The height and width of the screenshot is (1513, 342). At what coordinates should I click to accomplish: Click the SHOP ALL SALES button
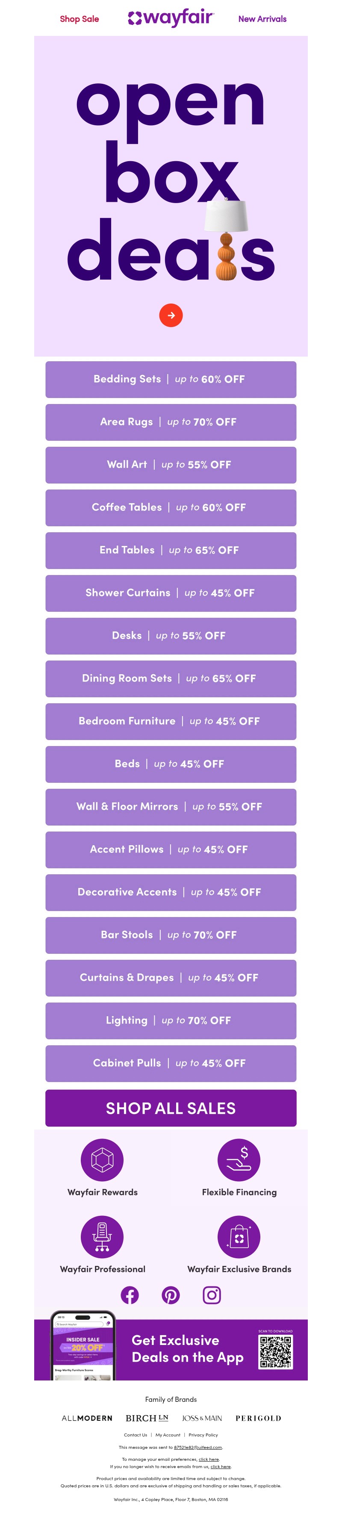coord(171,1108)
